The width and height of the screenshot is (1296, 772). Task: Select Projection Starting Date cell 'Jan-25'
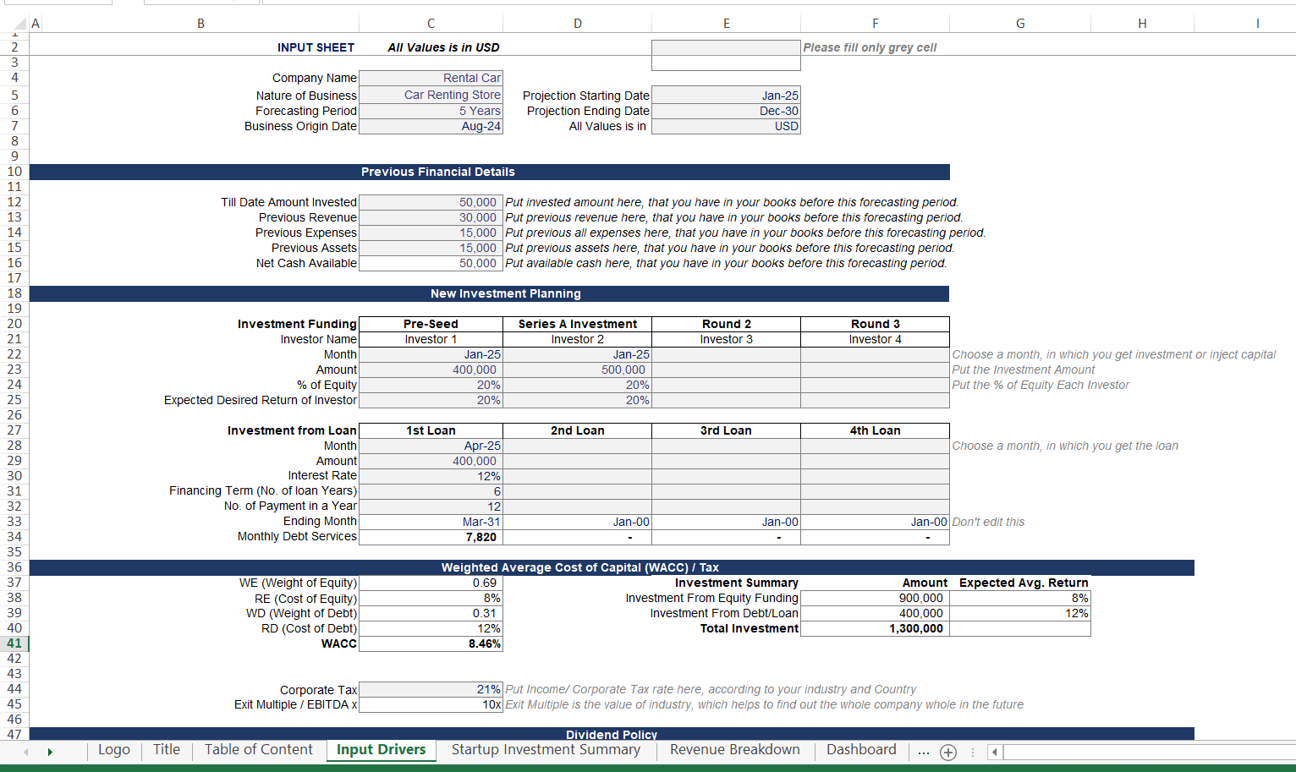[x=726, y=96]
